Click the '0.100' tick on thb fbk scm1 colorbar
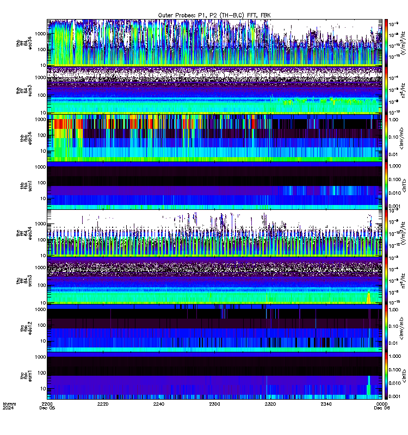Viewport: 408px width, 435px height. pos(395,179)
